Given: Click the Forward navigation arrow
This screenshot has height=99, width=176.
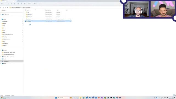Looking at the screenshot, I should [3, 7].
